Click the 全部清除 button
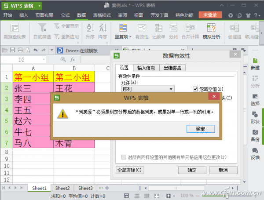The width and height of the screenshot is (264, 200). click(x=130, y=170)
